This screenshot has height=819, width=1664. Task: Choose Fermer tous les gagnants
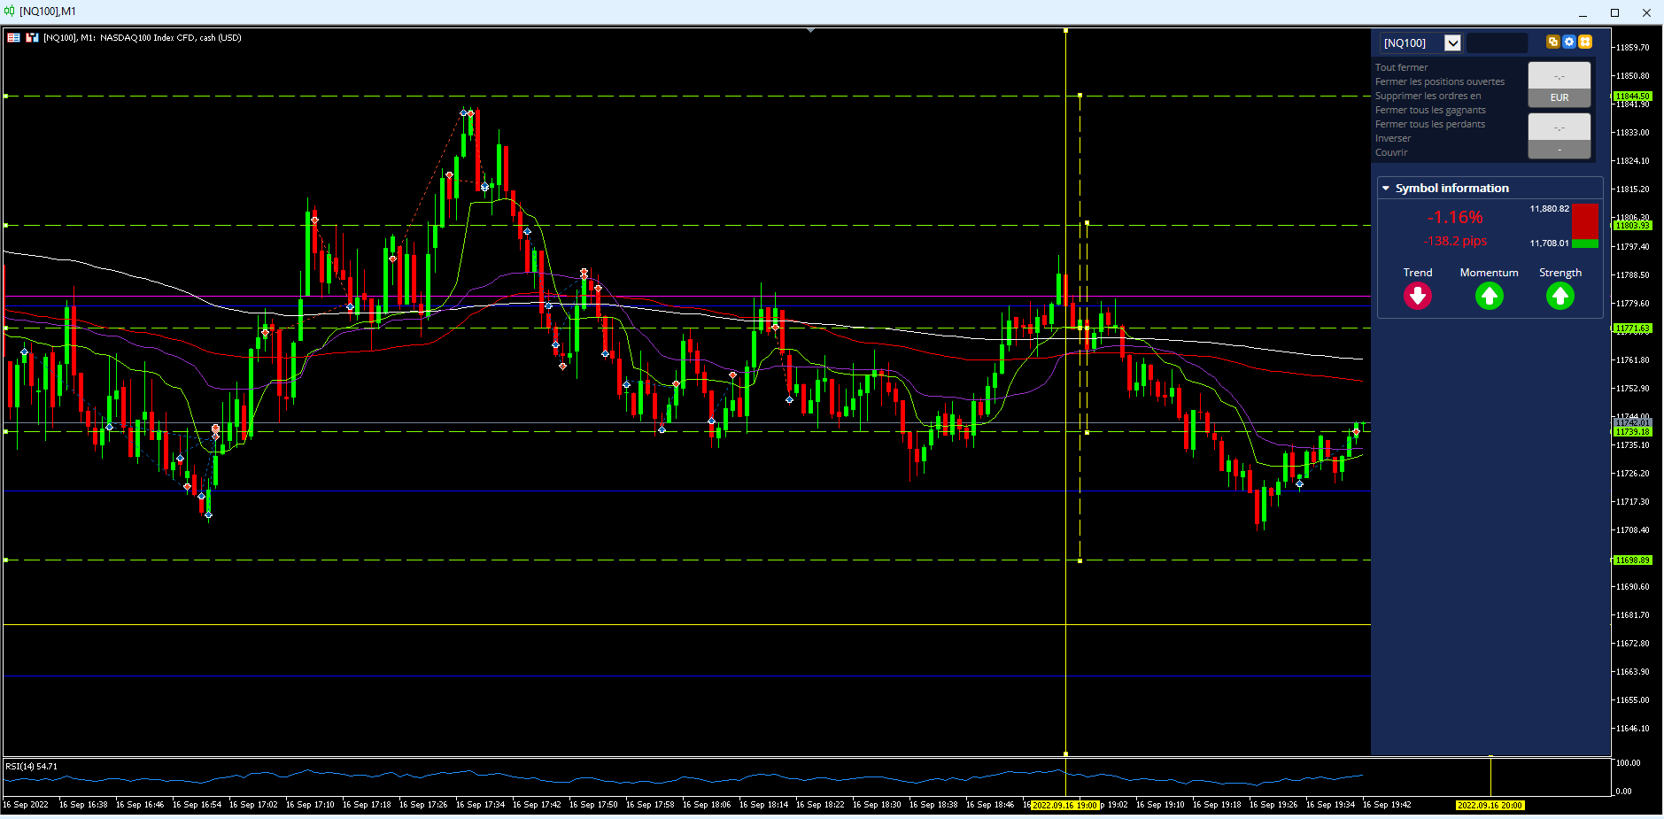coord(1430,110)
